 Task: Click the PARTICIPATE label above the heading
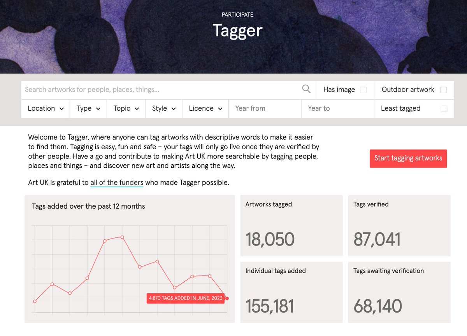[x=237, y=15]
